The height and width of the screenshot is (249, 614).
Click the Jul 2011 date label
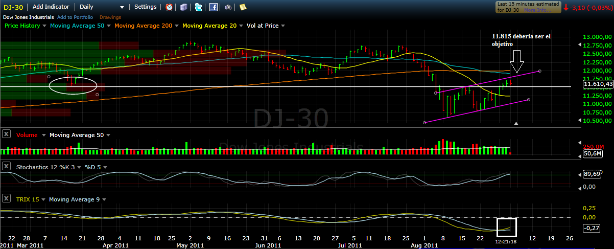pyautogui.click(x=350, y=245)
